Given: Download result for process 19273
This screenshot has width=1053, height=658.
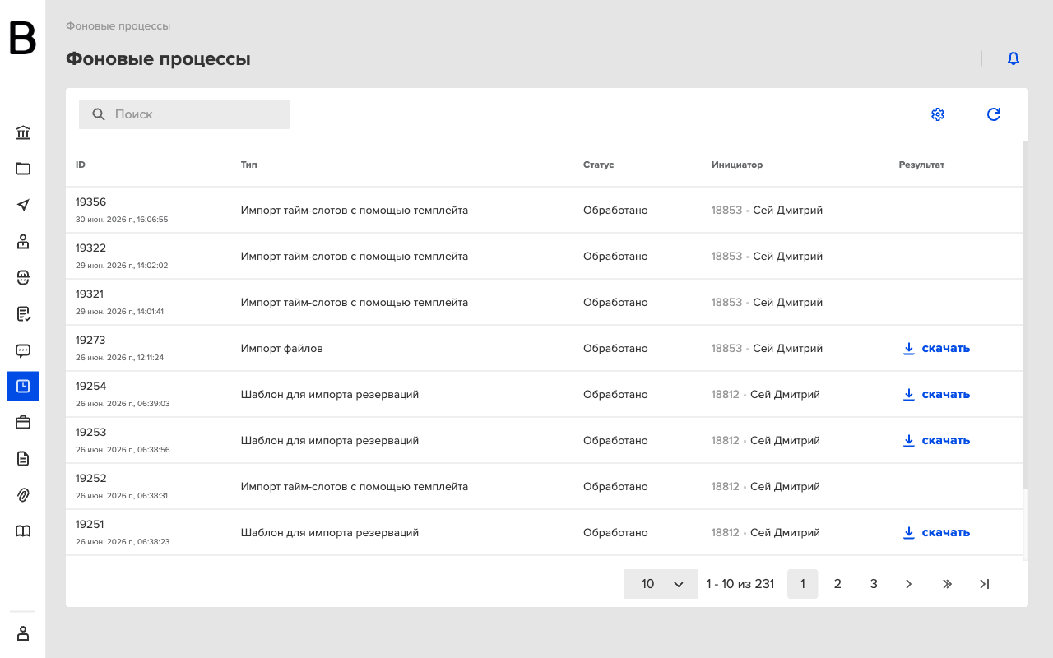Looking at the screenshot, I should click(936, 348).
